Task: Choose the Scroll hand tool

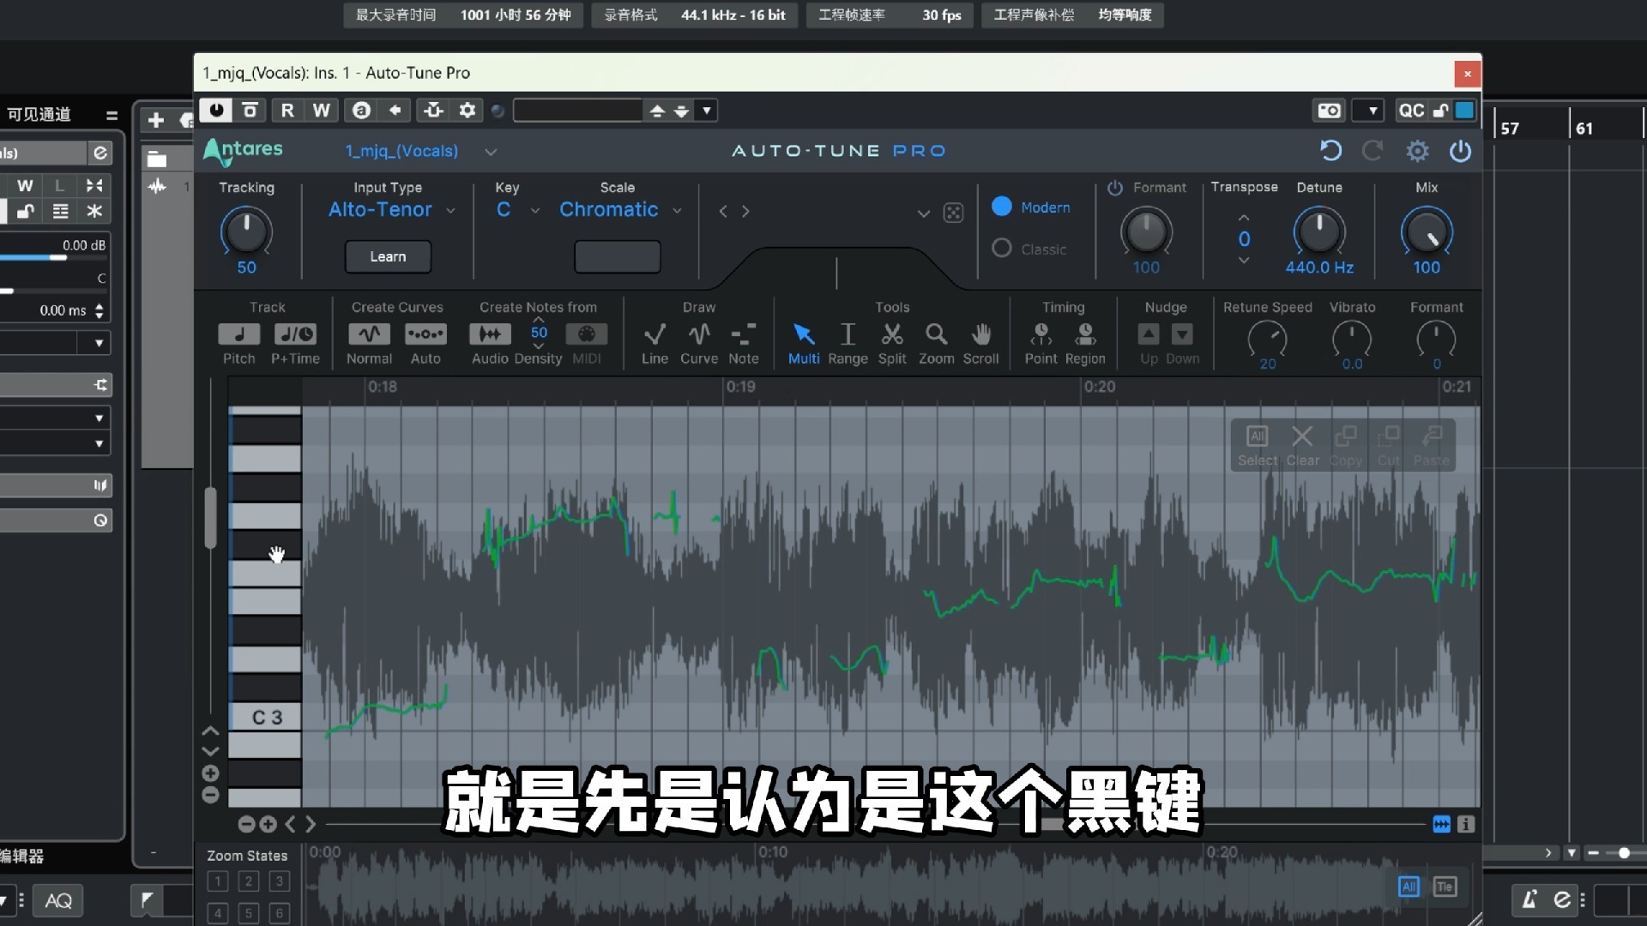Action: 980,334
